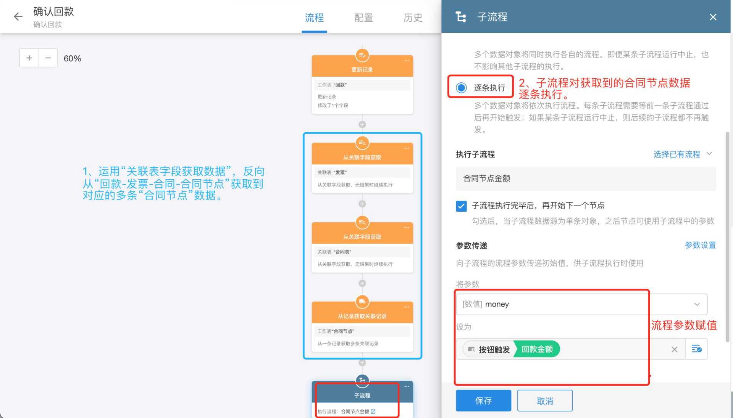Click the back arrow icon
This screenshot has width=733, height=418.
(x=18, y=16)
